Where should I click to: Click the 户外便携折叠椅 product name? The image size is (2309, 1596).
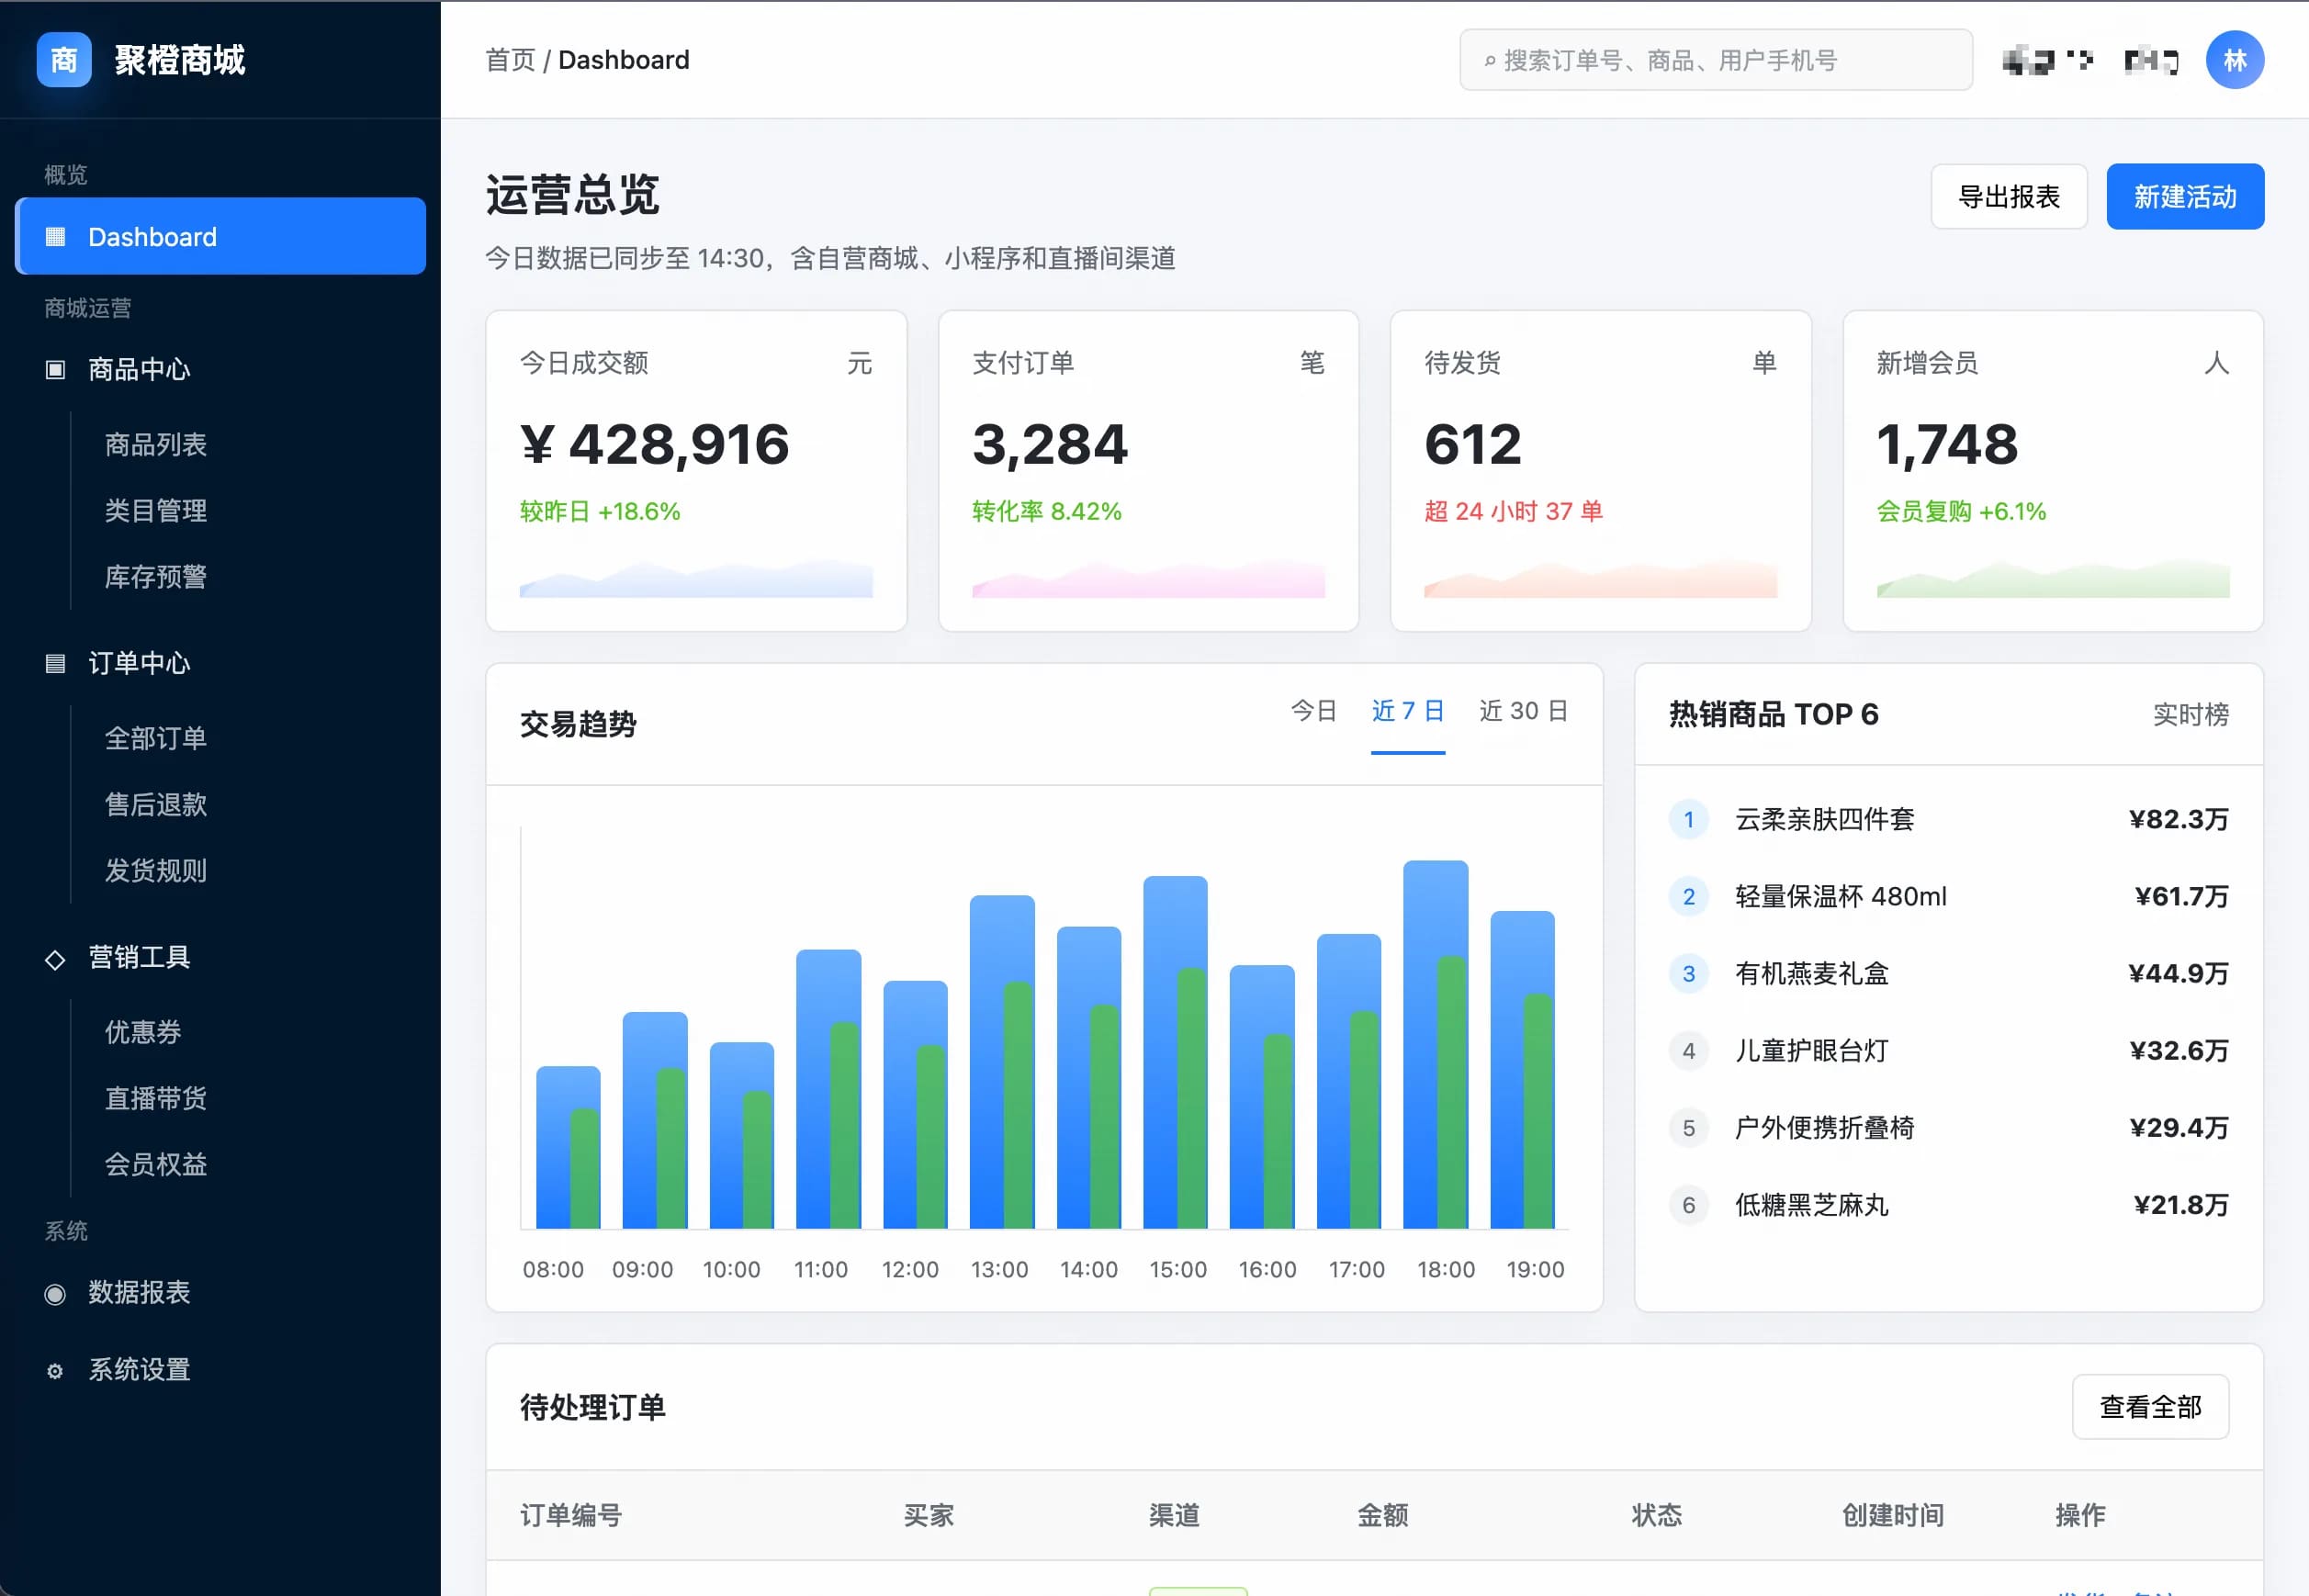pos(1824,1128)
